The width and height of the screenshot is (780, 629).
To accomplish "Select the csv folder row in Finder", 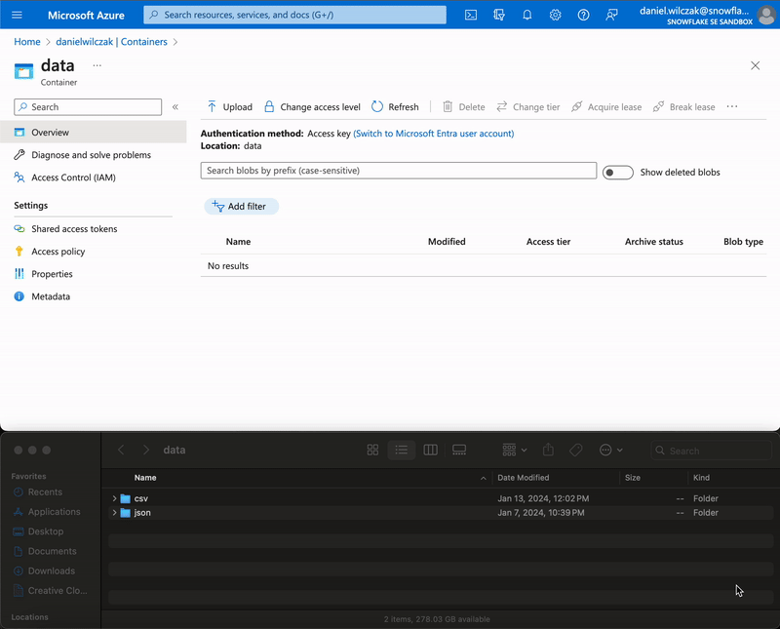I will coord(441,498).
